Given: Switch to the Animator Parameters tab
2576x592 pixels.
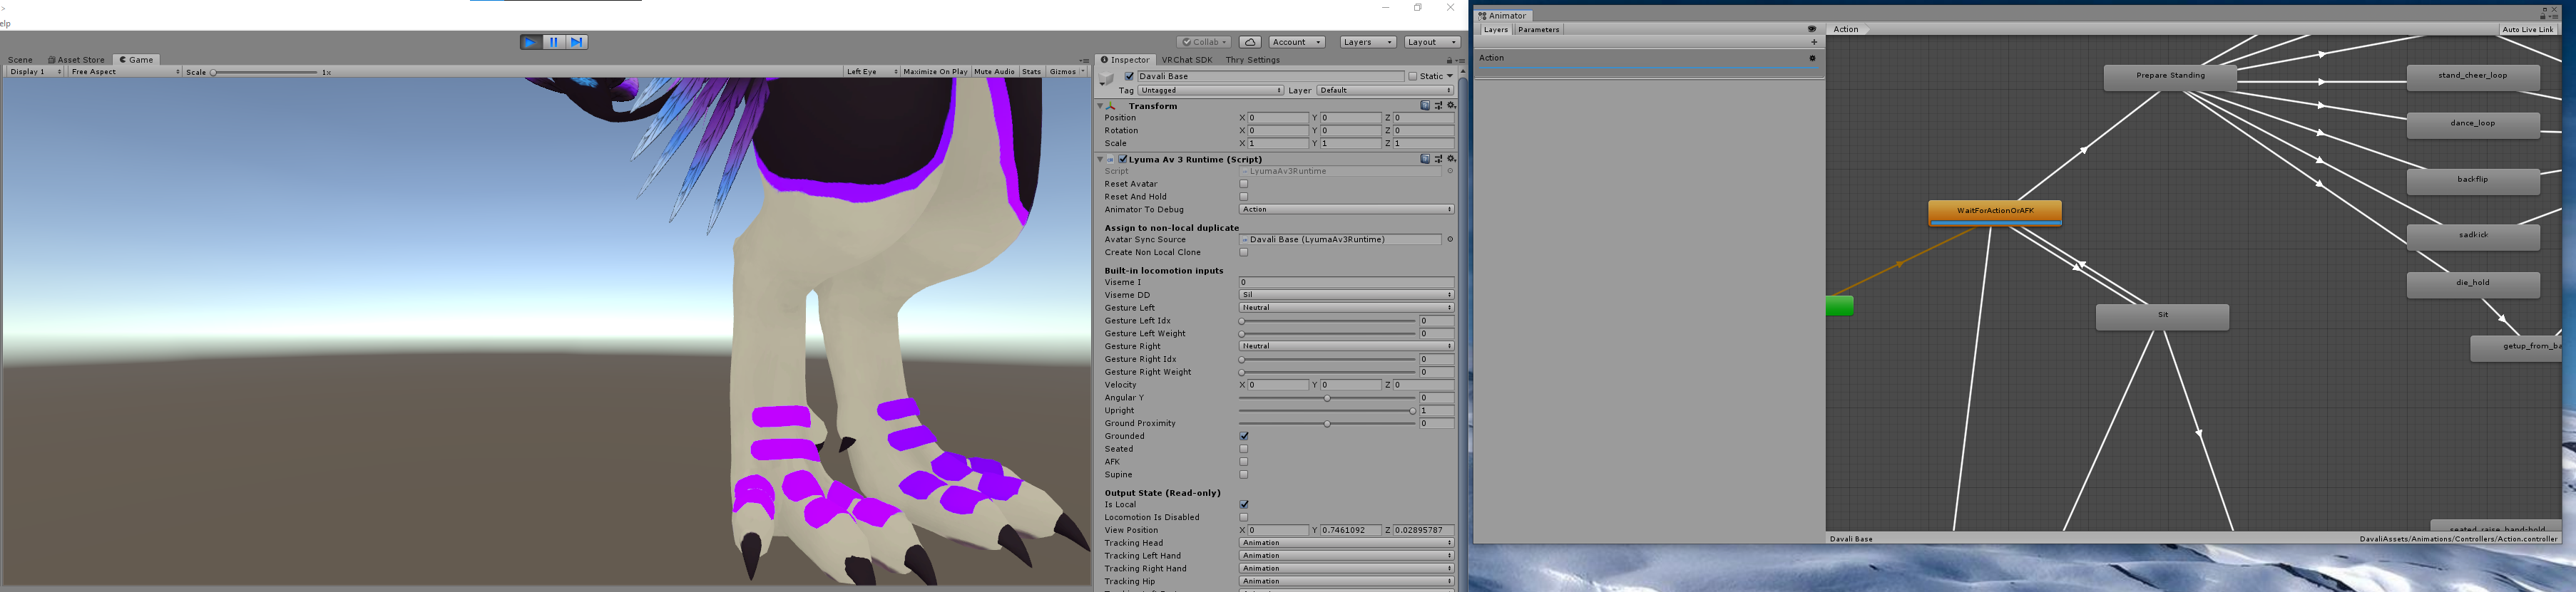Looking at the screenshot, I should click(1538, 30).
